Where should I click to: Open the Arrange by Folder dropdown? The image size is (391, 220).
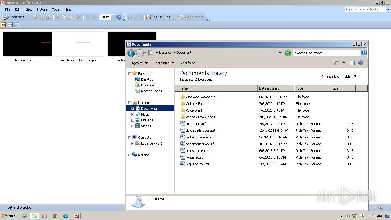(349, 76)
